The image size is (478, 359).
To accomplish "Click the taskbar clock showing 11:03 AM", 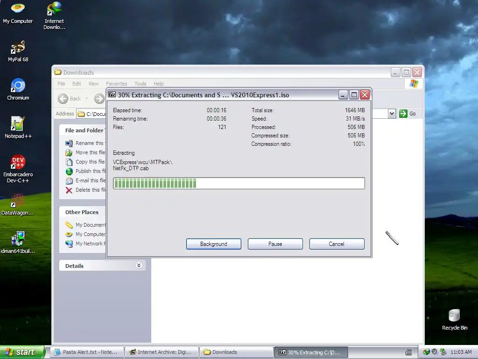I will pos(461,352).
